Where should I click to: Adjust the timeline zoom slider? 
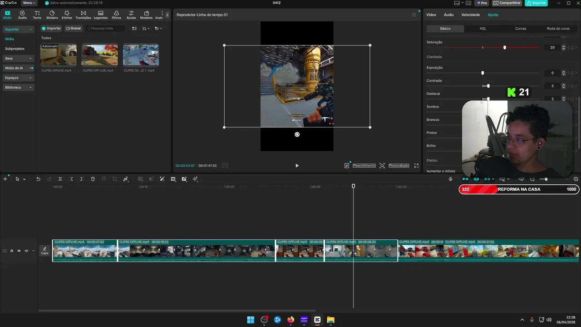(546, 179)
